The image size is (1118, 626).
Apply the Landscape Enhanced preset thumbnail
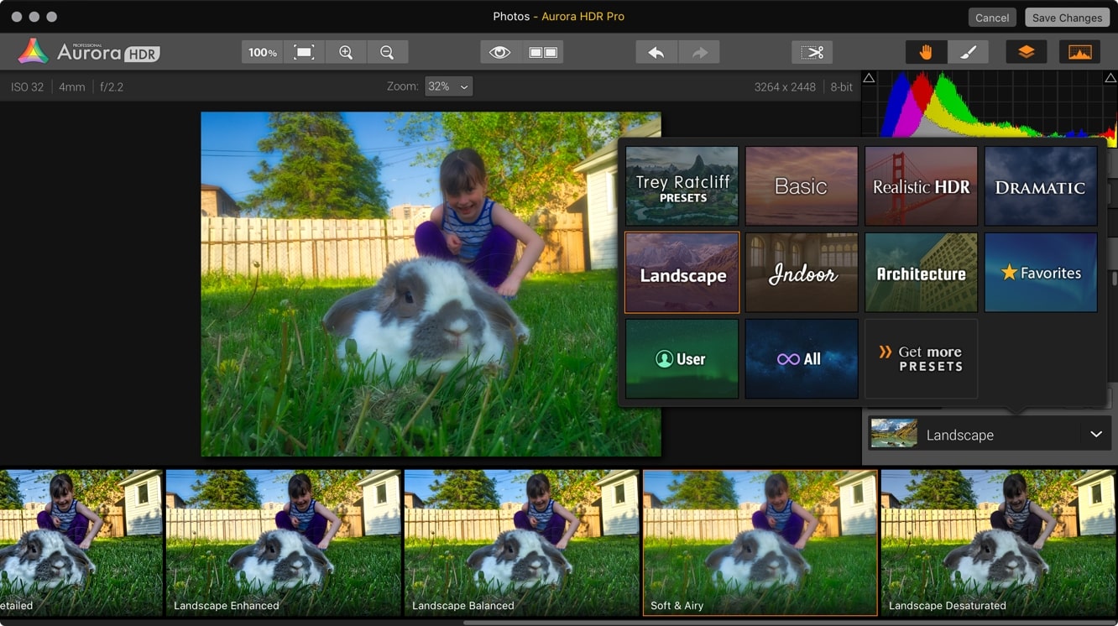pos(285,543)
